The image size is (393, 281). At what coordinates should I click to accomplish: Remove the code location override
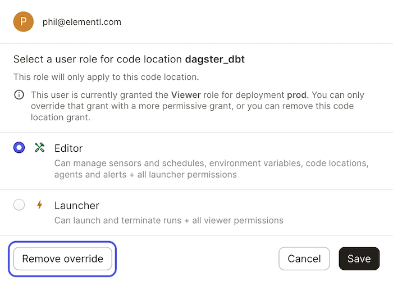[63, 259]
